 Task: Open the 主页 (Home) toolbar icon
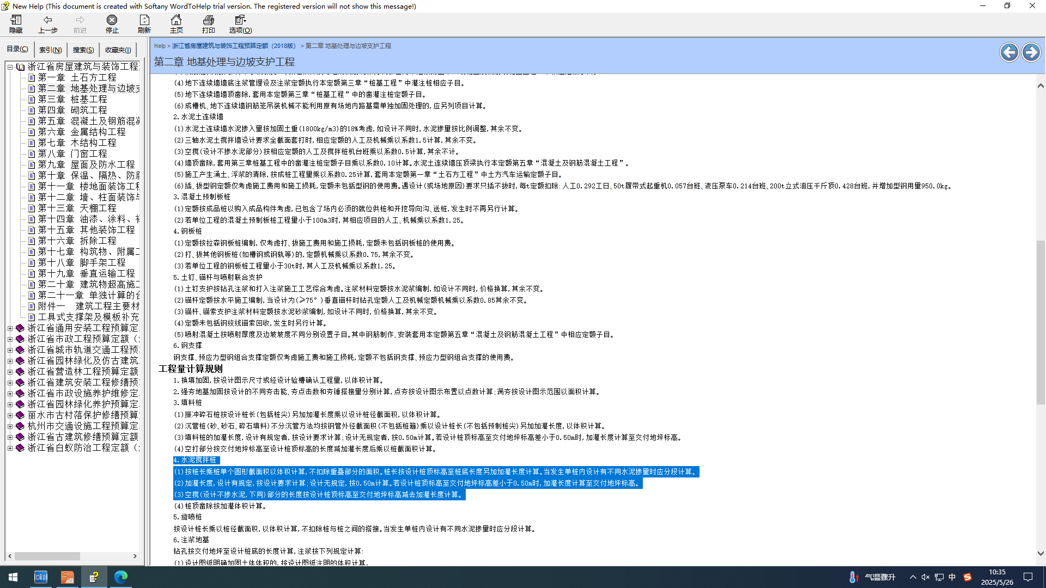tap(176, 24)
